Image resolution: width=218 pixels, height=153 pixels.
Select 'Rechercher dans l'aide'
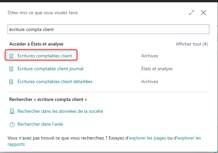click(40, 124)
